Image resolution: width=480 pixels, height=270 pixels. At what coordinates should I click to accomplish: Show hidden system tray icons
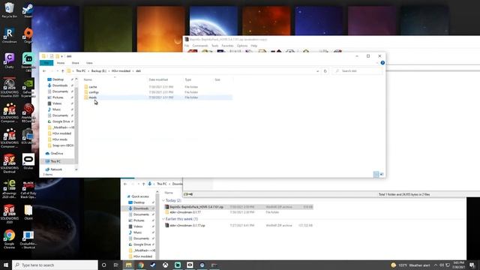pos(436,265)
